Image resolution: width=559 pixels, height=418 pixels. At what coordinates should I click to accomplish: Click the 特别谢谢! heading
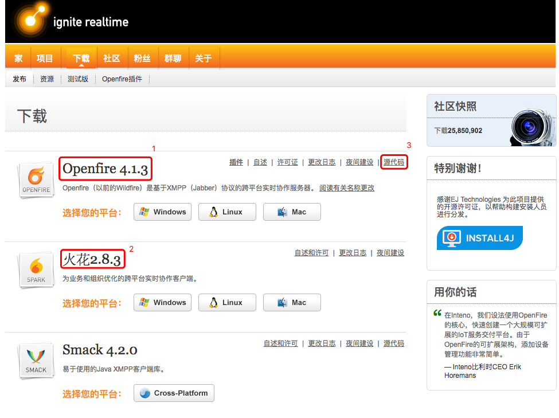(458, 168)
